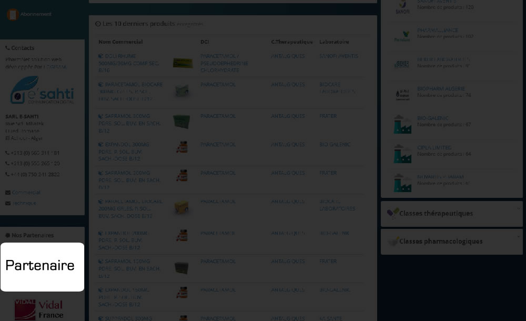The image size is (526, 321).
Task: Open the Expandol 150MG product image
Action: (x=182, y=293)
